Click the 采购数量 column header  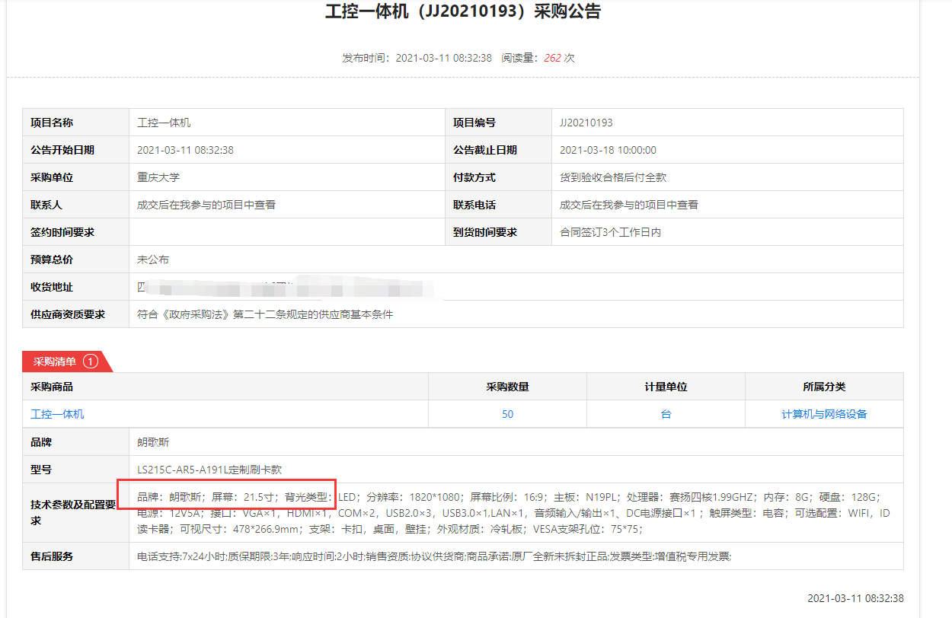507,387
